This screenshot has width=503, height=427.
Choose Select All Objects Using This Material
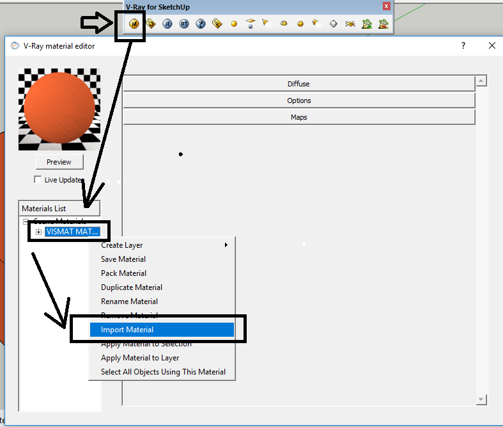(x=162, y=372)
